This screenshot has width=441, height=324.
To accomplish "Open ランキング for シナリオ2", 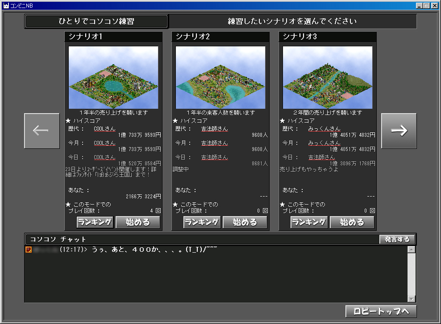I will click(x=202, y=222).
